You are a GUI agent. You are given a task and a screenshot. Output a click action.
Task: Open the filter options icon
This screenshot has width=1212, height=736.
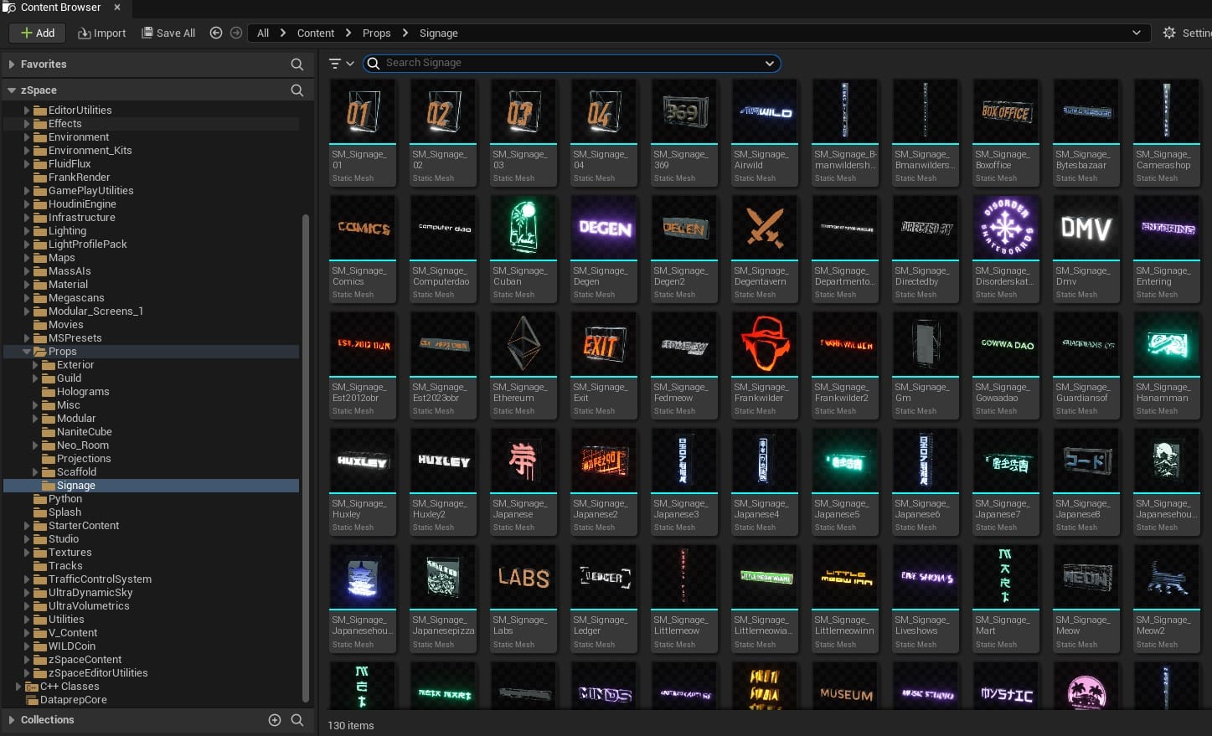click(335, 64)
